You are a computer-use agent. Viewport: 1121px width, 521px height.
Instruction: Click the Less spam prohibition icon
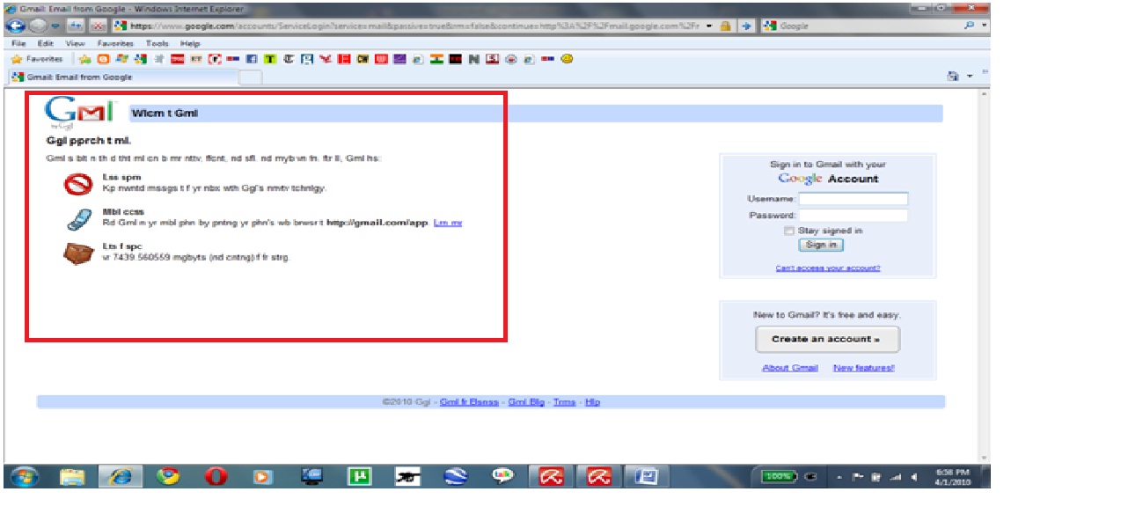(x=78, y=185)
